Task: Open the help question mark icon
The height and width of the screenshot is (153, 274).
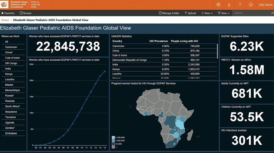Action: tap(240, 5)
